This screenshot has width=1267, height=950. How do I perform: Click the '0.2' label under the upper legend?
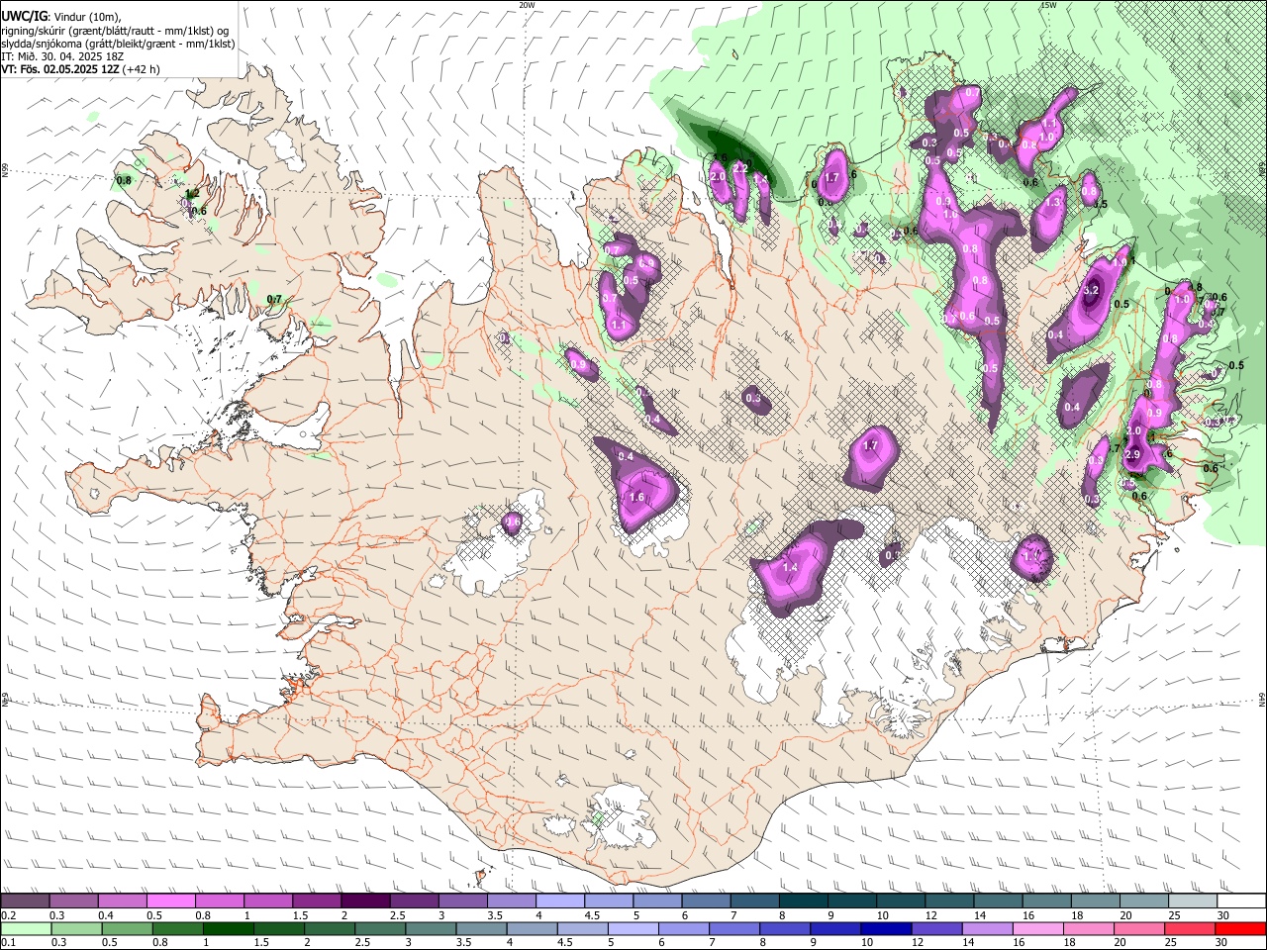coord(8,915)
